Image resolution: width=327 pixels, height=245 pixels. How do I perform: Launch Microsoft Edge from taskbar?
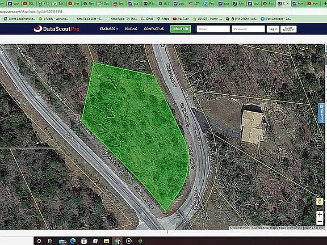tap(73, 241)
